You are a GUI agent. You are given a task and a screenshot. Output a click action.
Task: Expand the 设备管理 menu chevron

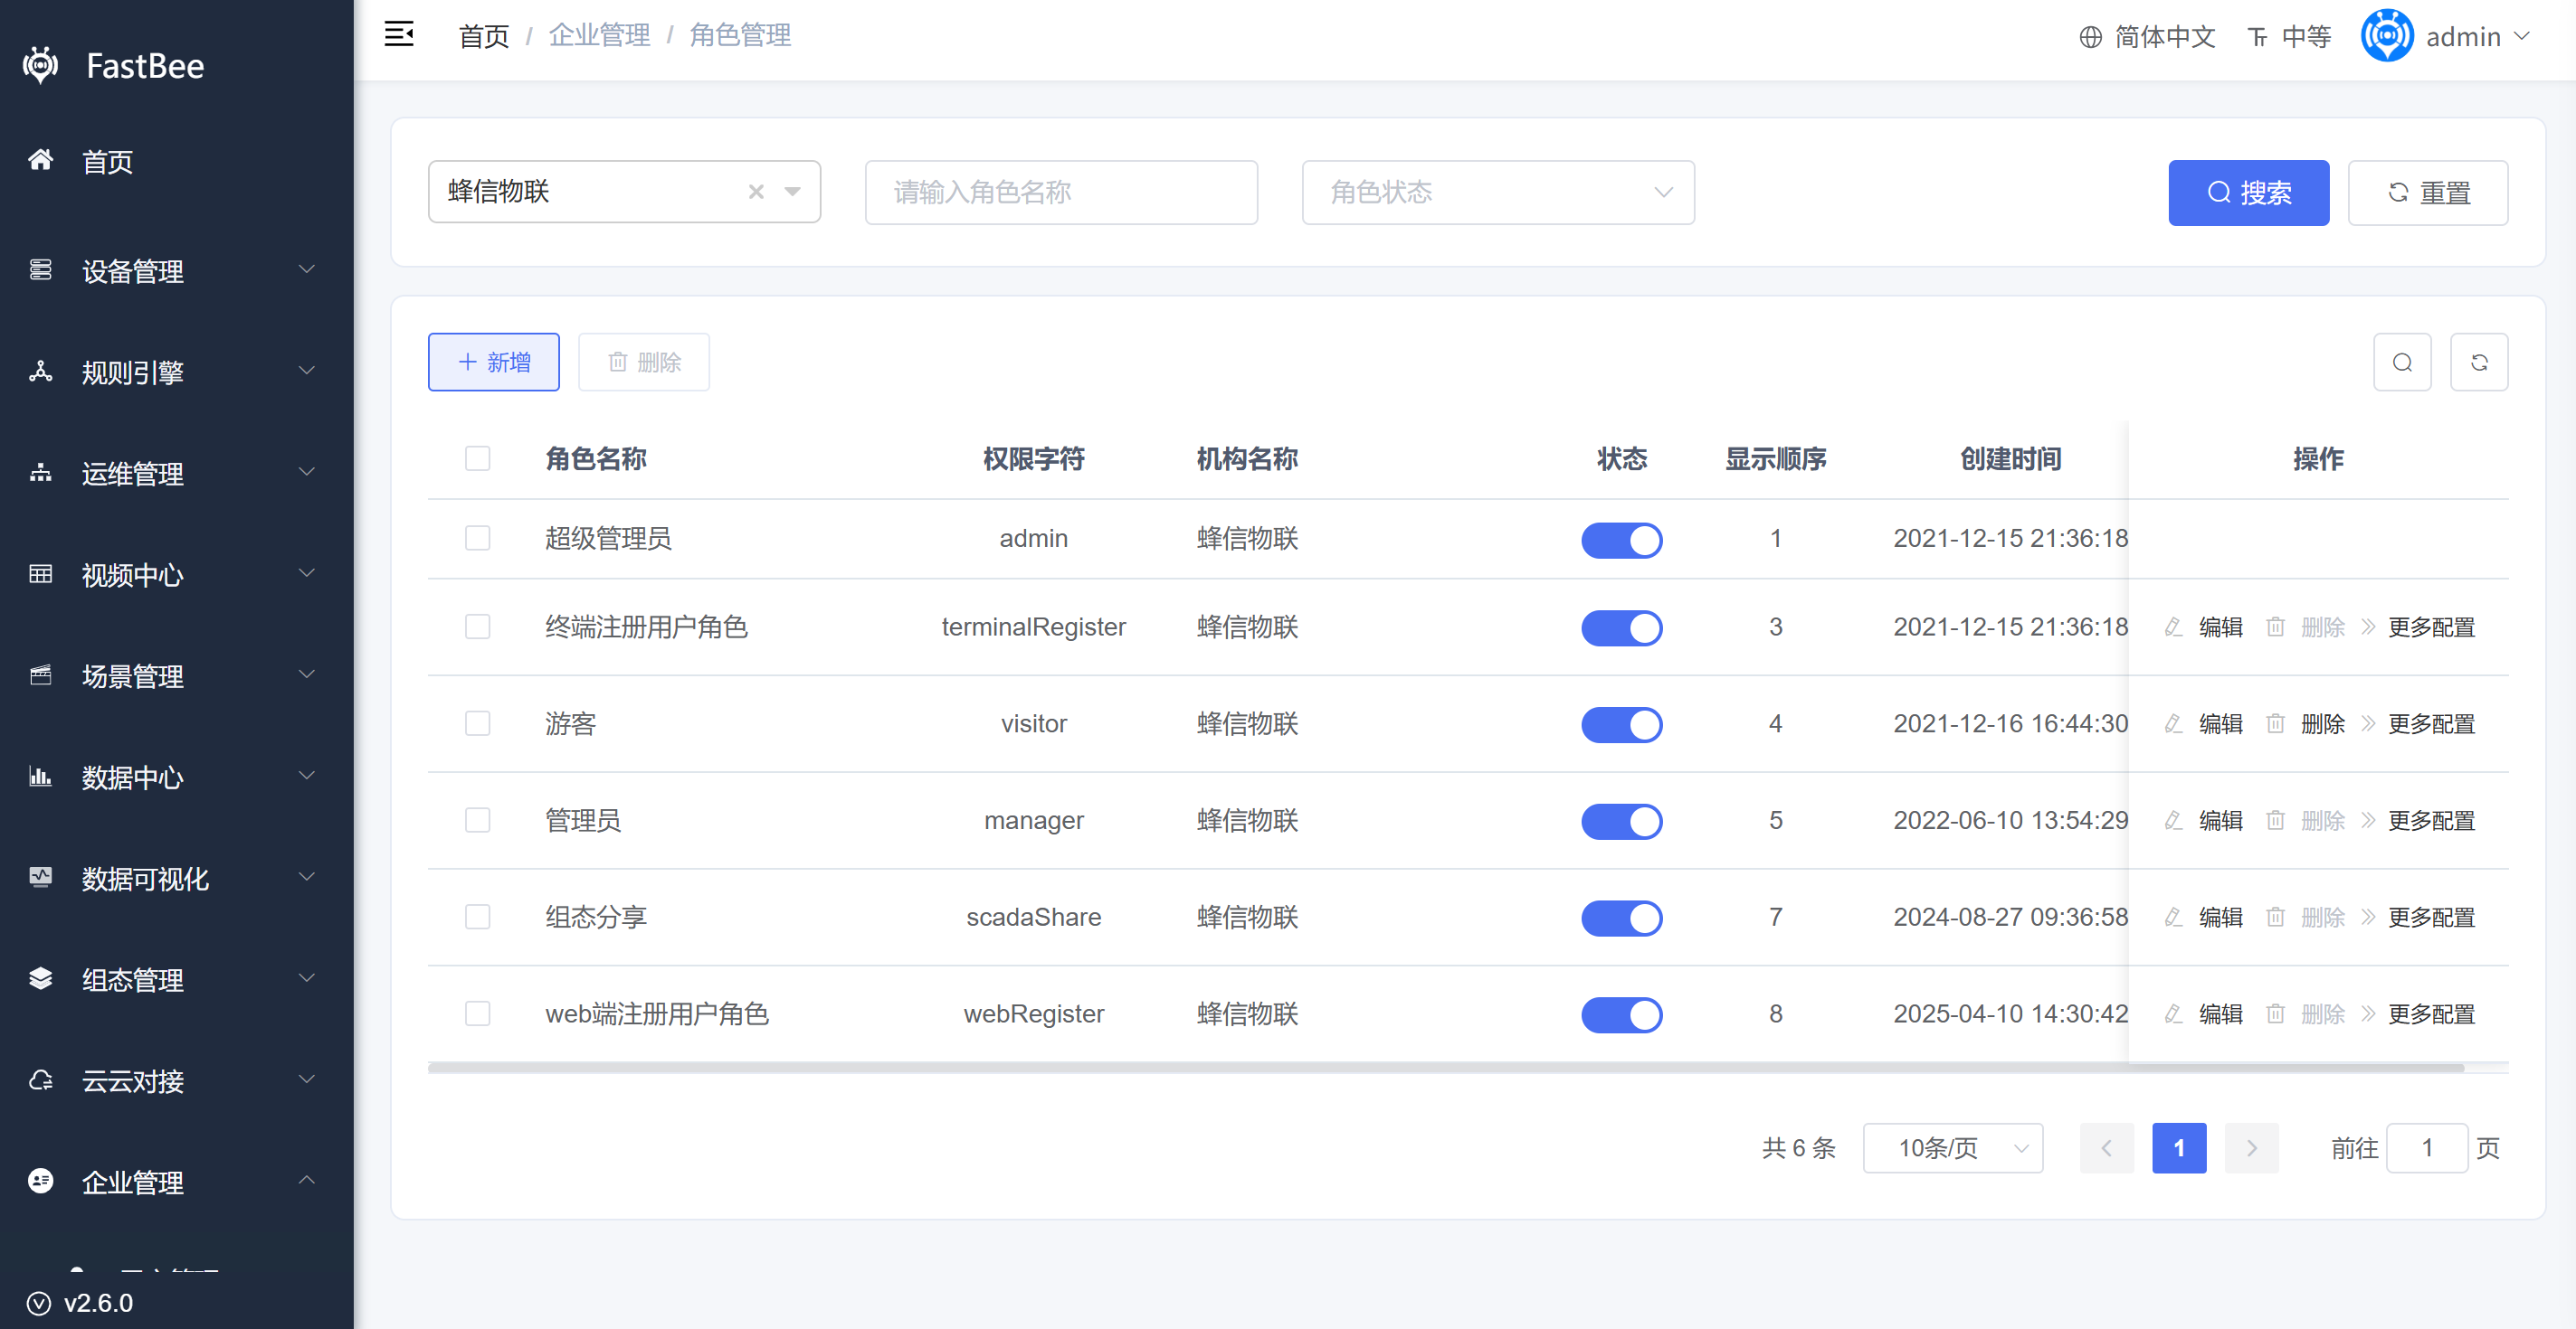click(x=307, y=269)
